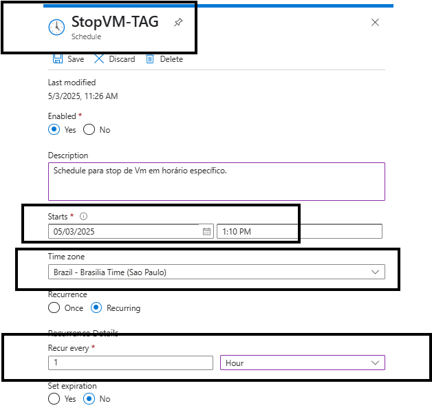This screenshot has width=432, height=410.
Task: Click the 1:10 PM start time field
Action: [x=299, y=232]
